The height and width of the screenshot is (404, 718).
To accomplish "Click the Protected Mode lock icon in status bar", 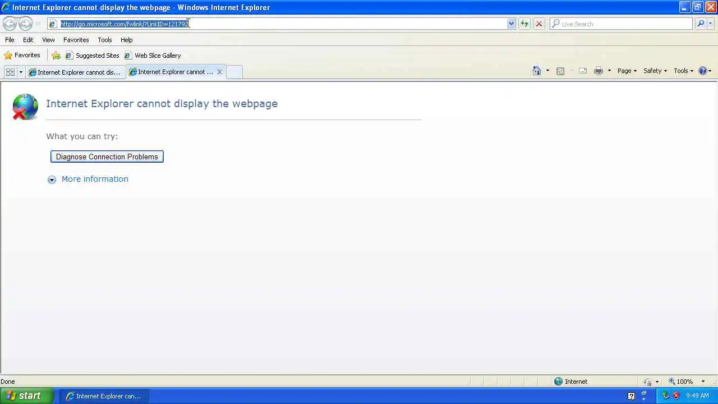I will pos(647,382).
